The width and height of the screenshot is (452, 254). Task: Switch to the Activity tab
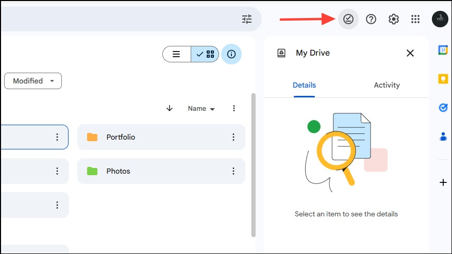[x=387, y=85]
